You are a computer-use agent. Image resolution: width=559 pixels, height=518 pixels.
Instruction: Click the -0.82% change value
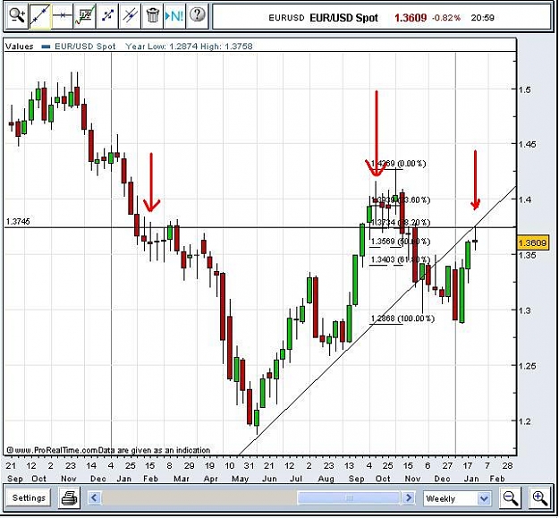point(446,18)
